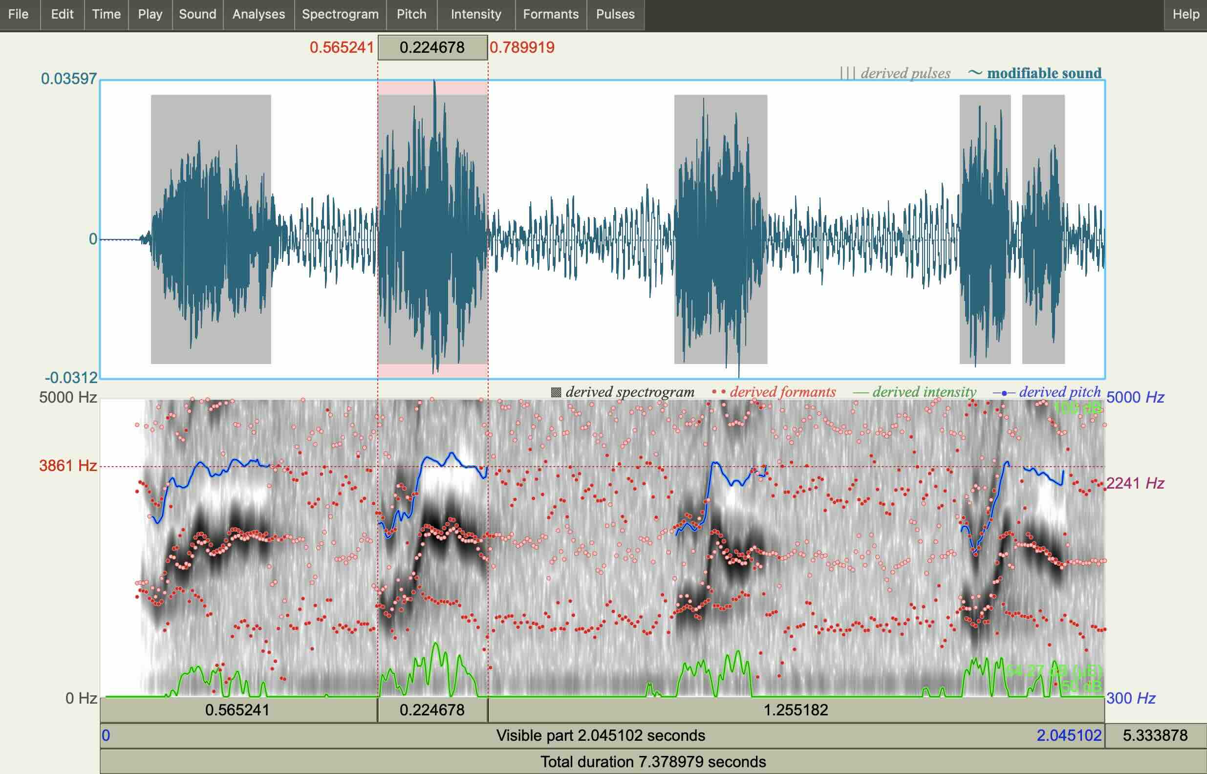This screenshot has width=1207, height=774.
Task: Play the visible part 2.045102 seconds bar
Action: coord(602,736)
